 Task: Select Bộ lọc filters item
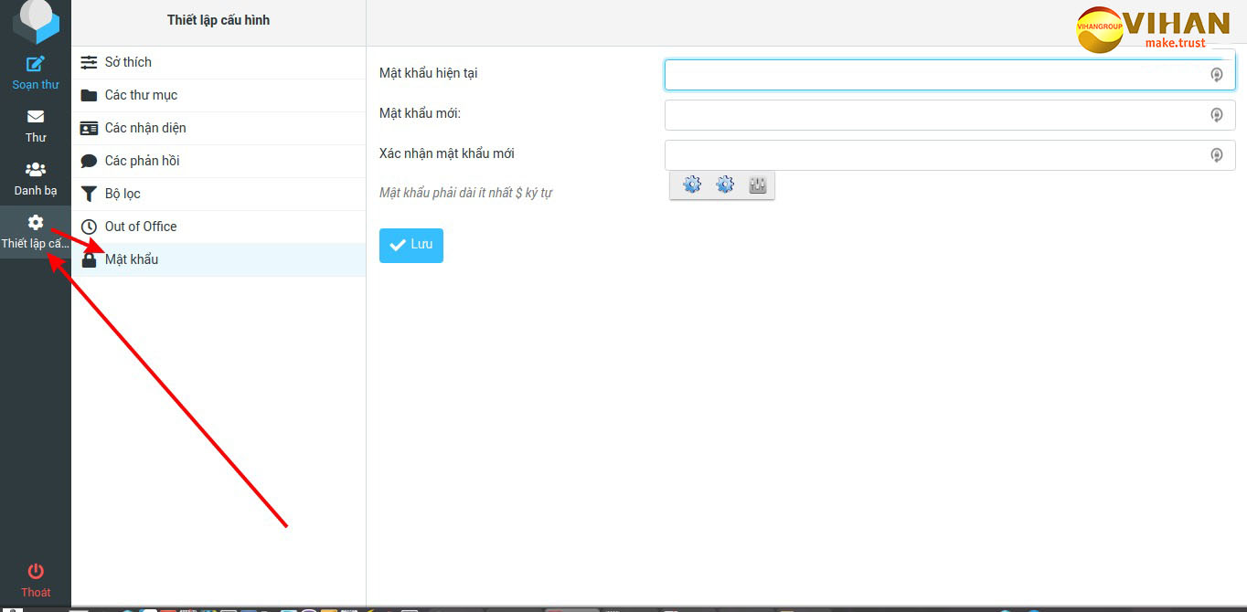(123, 194)
